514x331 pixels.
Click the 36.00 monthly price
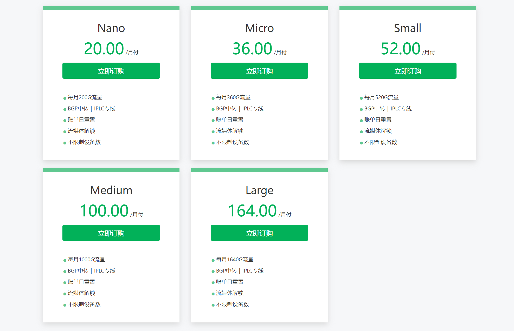pyautogui.click(x=252, y=49)
